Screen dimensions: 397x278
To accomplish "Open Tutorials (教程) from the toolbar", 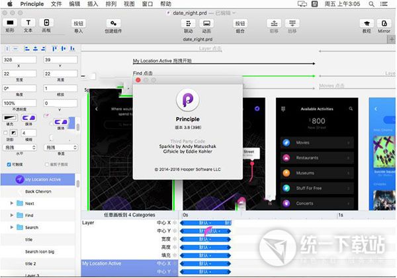I will tap(366, 23).
